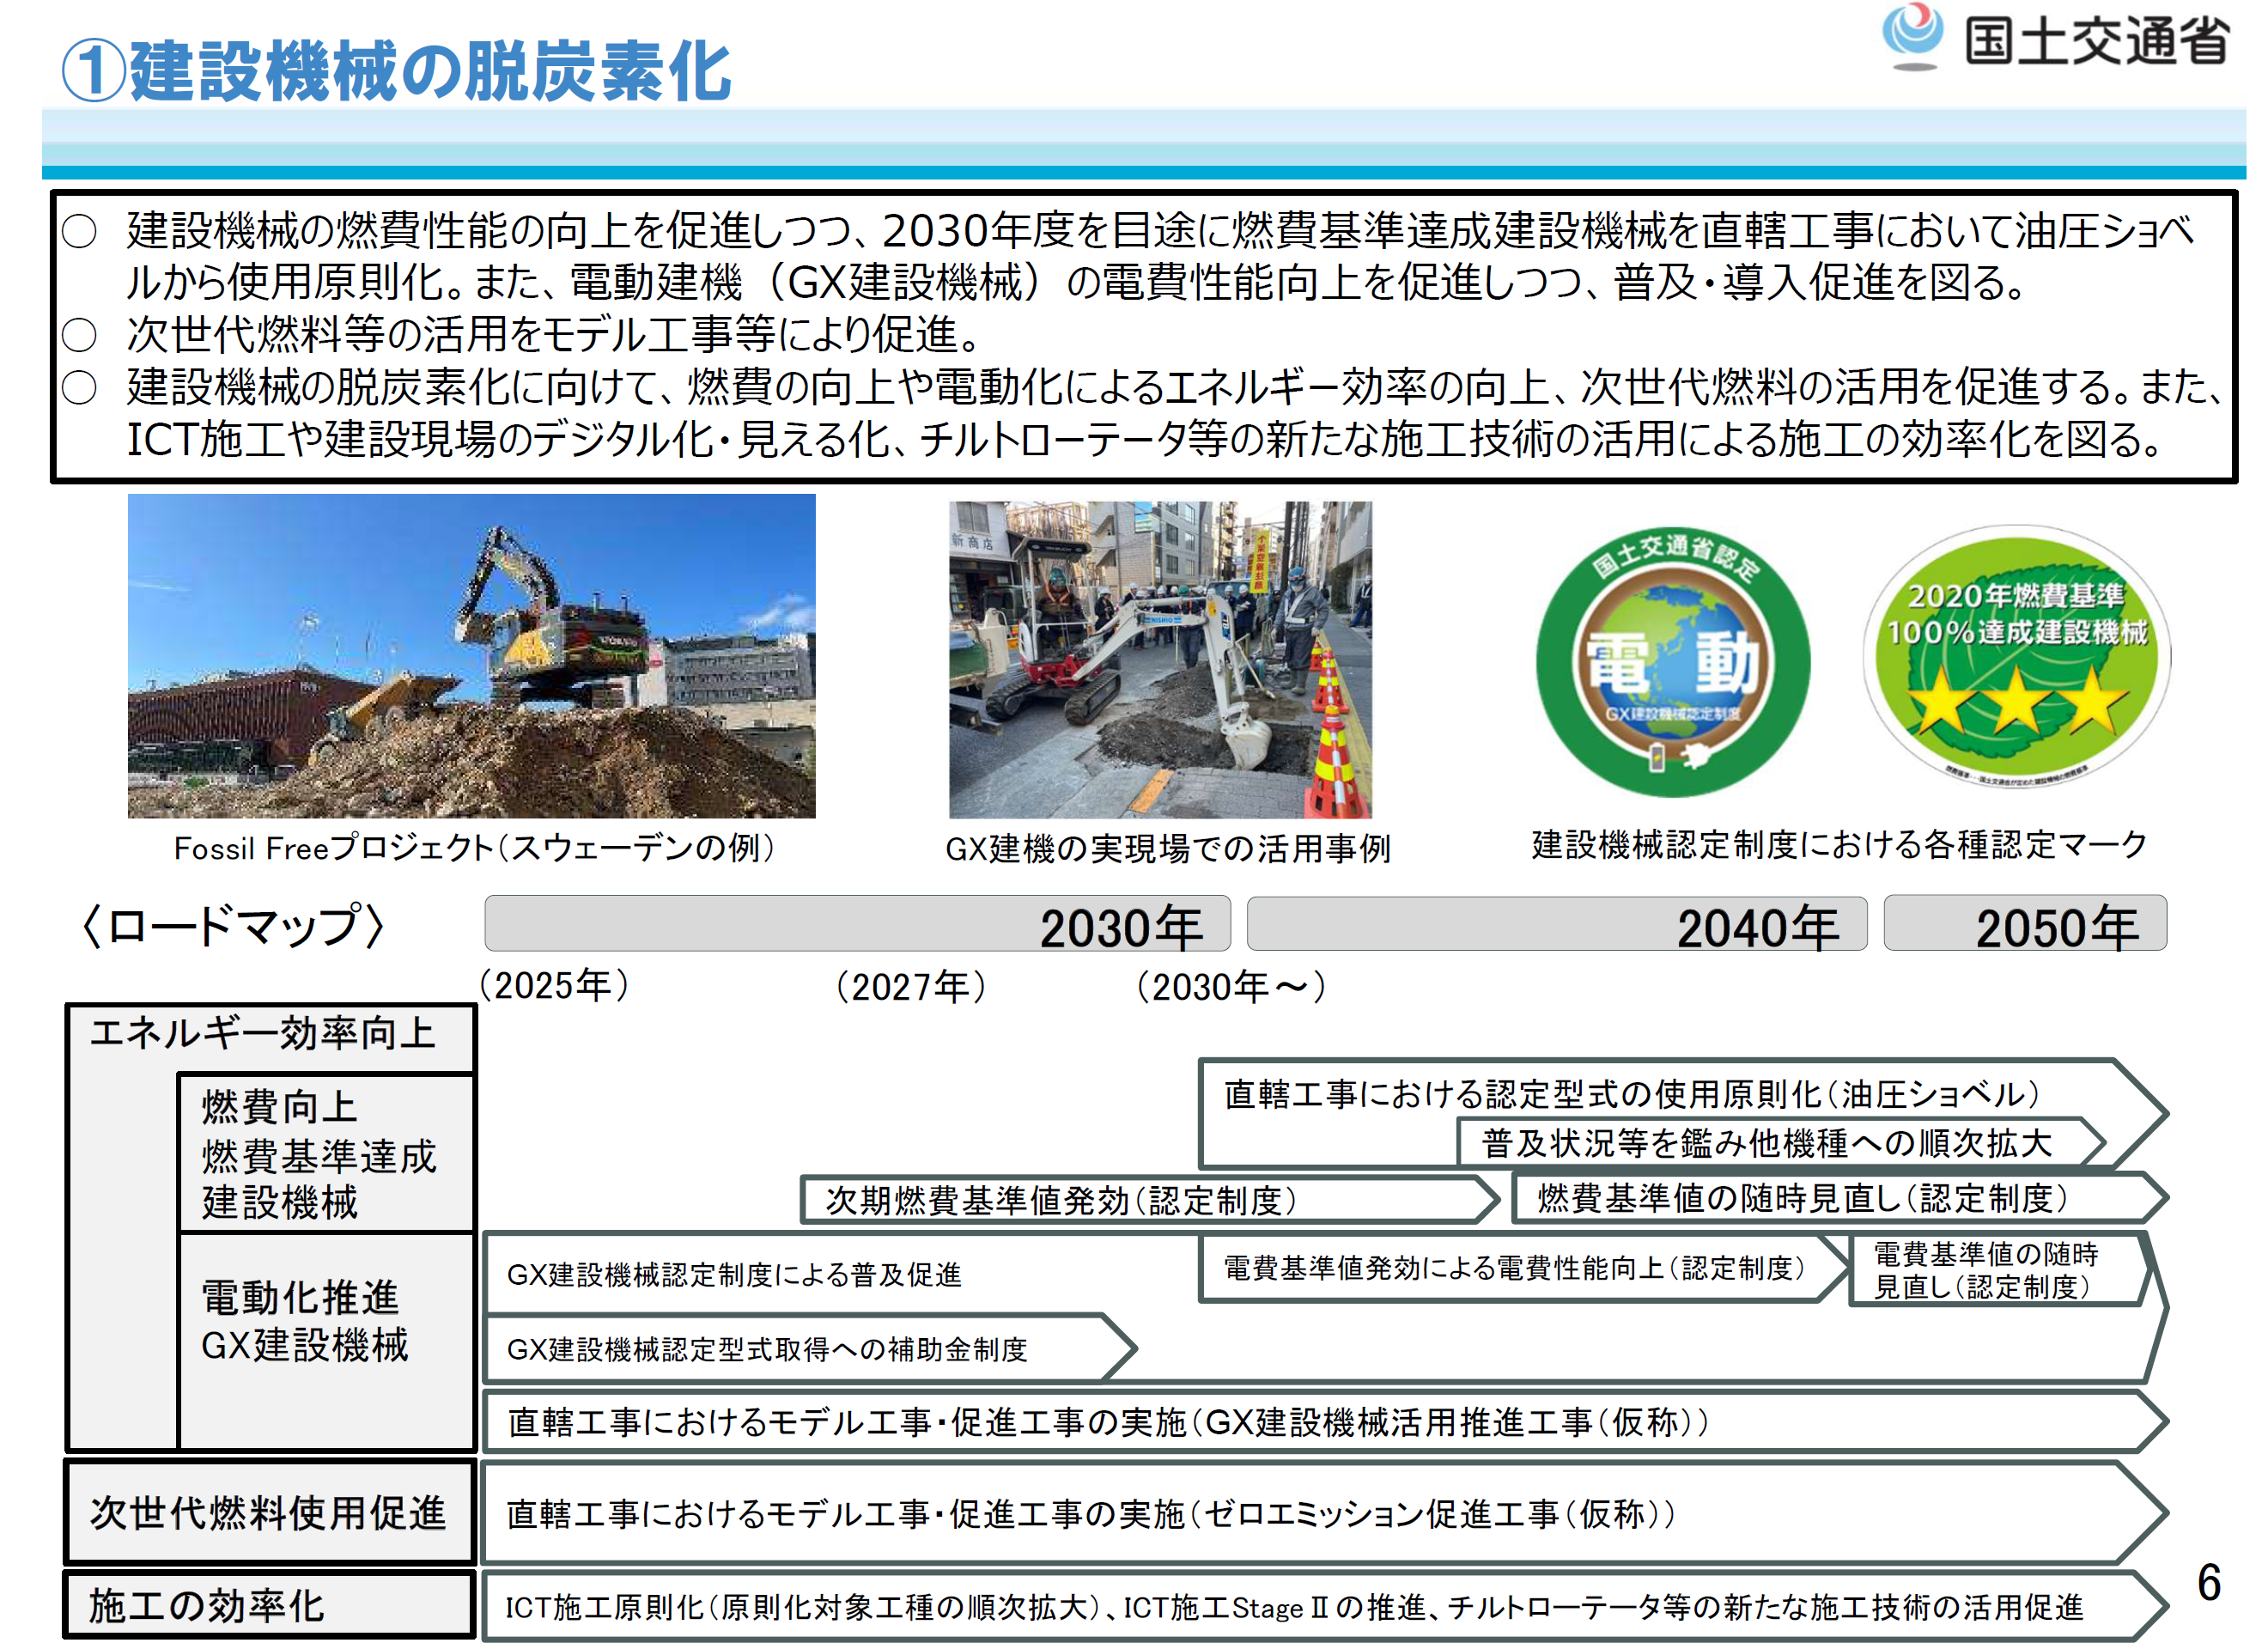Click arrow ICT施工原則化 and チルトローテータ
Screen dimensions: 2268x1649
click(1325, 1606)
